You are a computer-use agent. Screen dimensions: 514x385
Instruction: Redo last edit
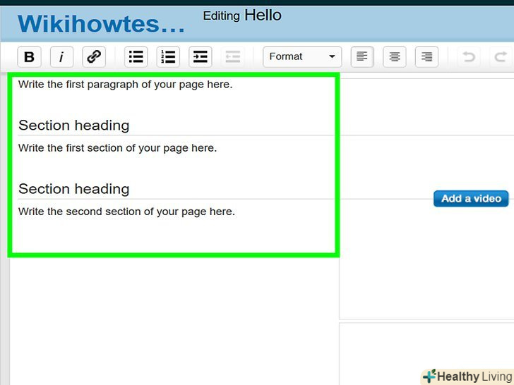tap(501, 57)
